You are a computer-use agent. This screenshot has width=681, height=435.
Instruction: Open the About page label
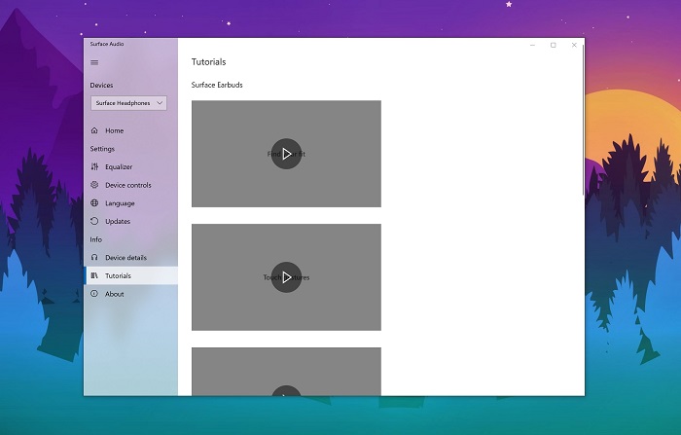pos(115,294)
